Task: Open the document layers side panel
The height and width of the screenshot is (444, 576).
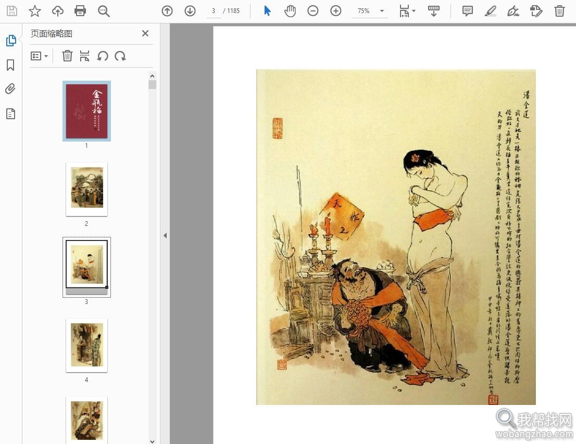Action: [10, 114]
